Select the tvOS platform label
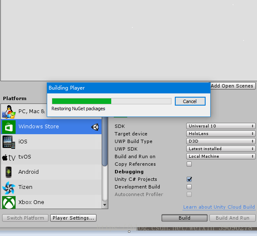The image size is (257, 236). [24, 157]
